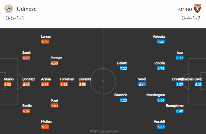Click Verdi's 6.64 rating badge
Viewport: 206px width, 134px height.
coord(142,84)
